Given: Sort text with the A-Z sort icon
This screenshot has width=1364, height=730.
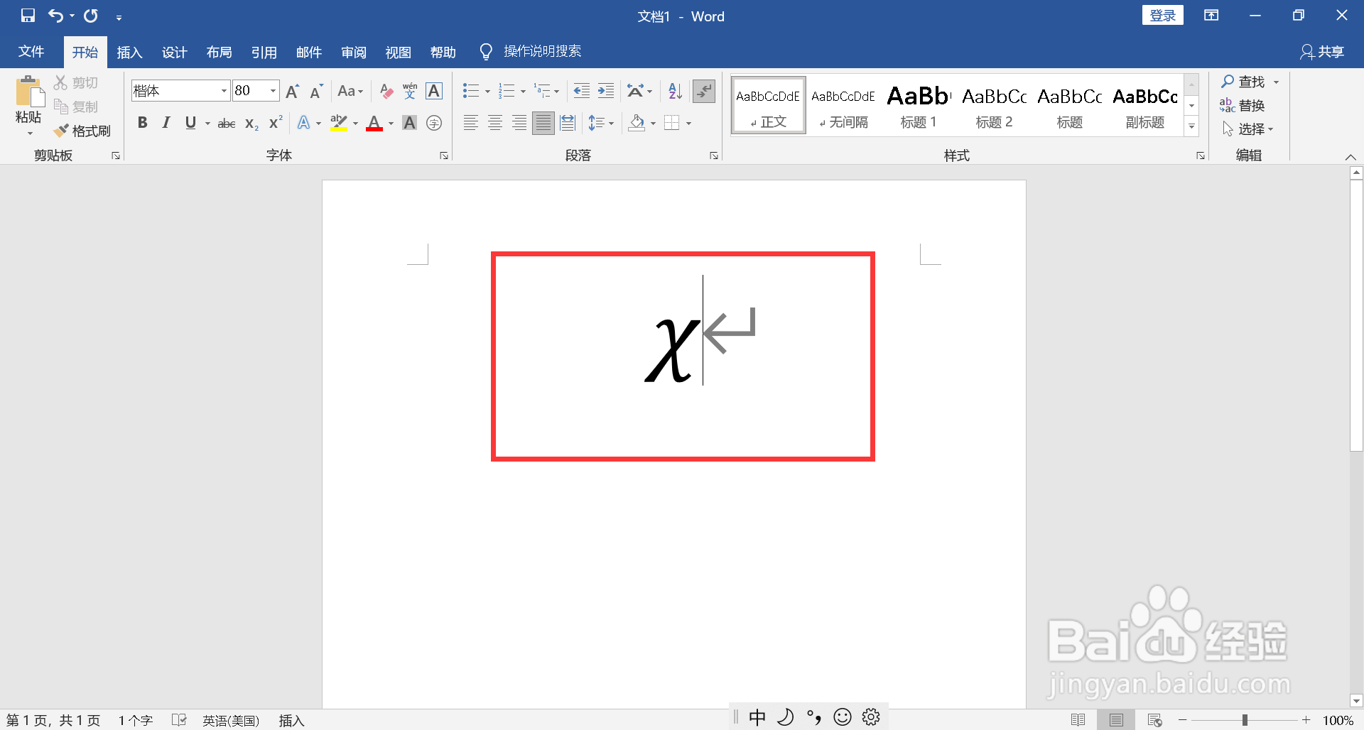Looking at the screenshot, I should pos(675,91).
